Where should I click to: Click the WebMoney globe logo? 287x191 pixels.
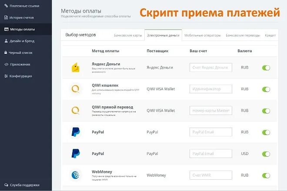75,175
